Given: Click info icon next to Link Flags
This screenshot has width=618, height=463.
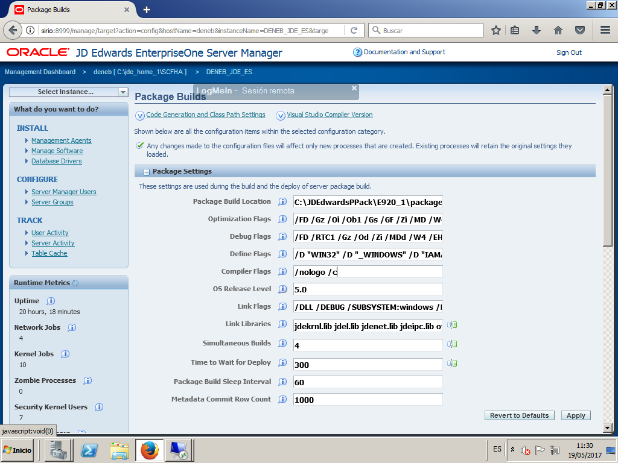Looking at the screenshot, I should pos(282,306).
